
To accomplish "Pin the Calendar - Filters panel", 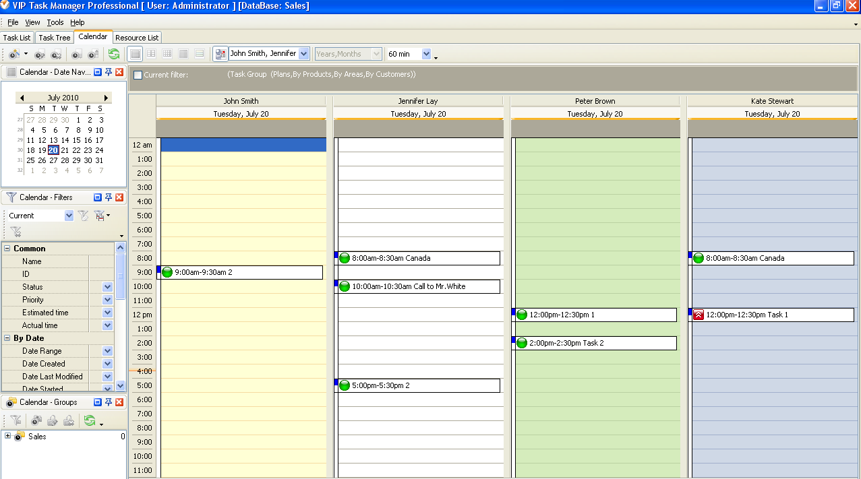I will click(109, 197).
